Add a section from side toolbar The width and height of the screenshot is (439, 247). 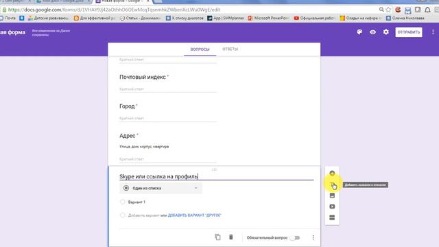click(332, 217)
